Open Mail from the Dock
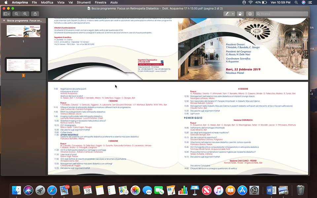This screenshot has width=317, height=198. [x=64, y=190]
